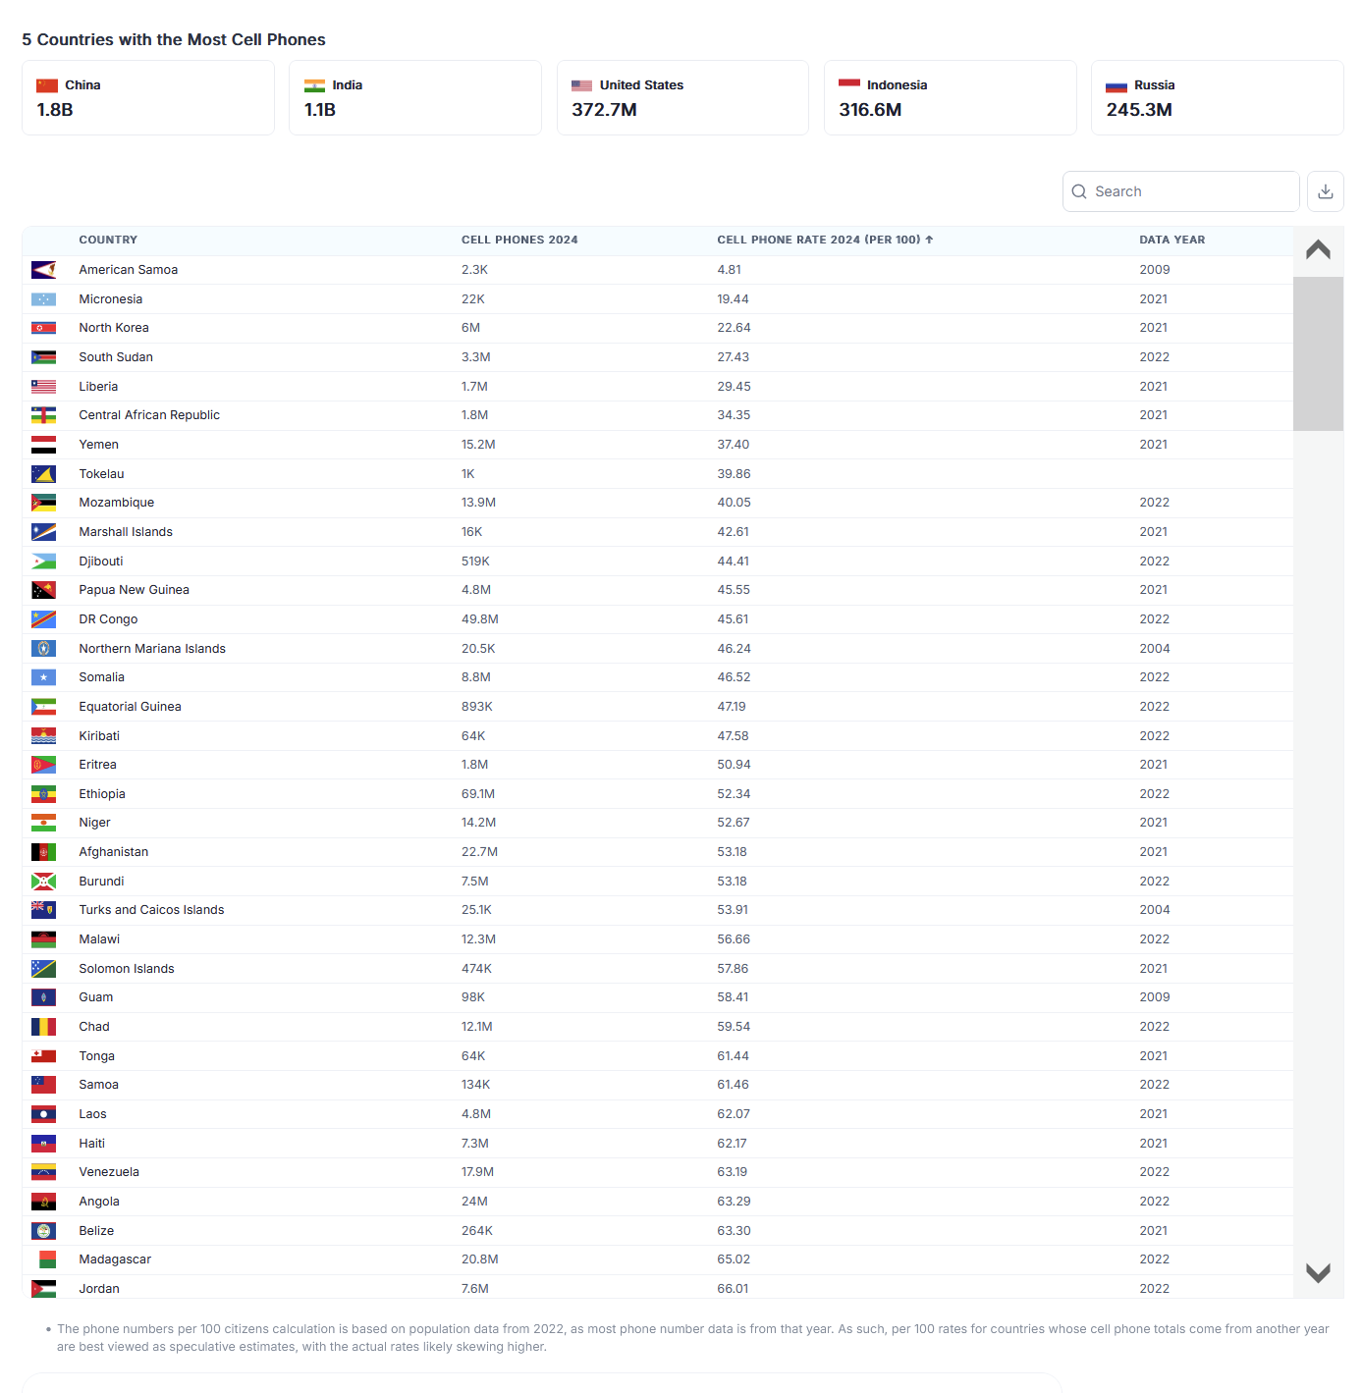Image resolution: width=1362 pixels, height=1393 pixels.
Task: Click the download table data icon
Action: point(1325,191)
